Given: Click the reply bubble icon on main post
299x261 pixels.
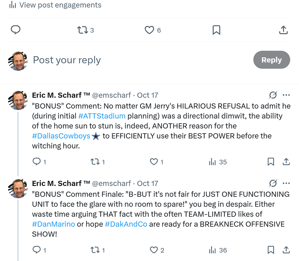Looking at the screenshot, I should pyautogui.click(x=16, y=30).
